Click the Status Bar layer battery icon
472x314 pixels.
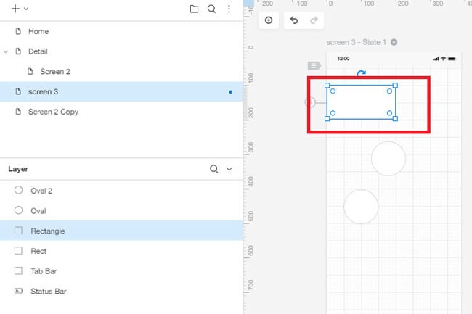click(x=19, y=291)
